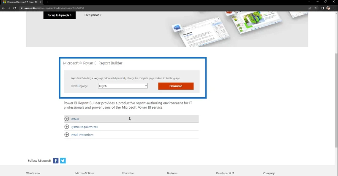Click the Developer & IT footer heading

[225, 173]
